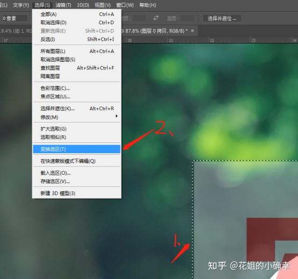298x279 pixels.
Task: Choose 所有图层(L) entry
Action: (77, 51)
